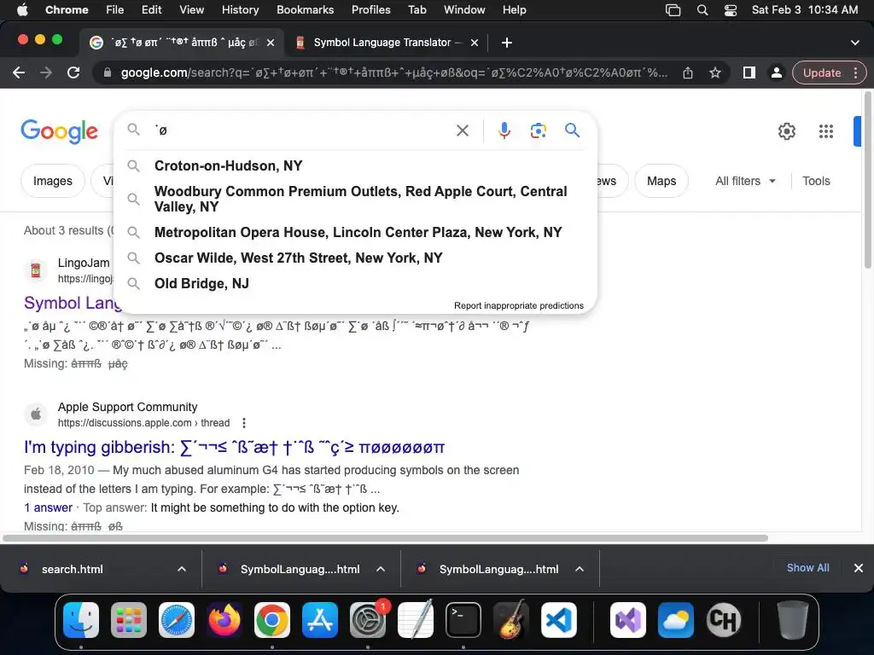The width and height of the screenshot is (874, 655).
Task: Launch Finder from the Dock
Action: click(x=81, y=620)
